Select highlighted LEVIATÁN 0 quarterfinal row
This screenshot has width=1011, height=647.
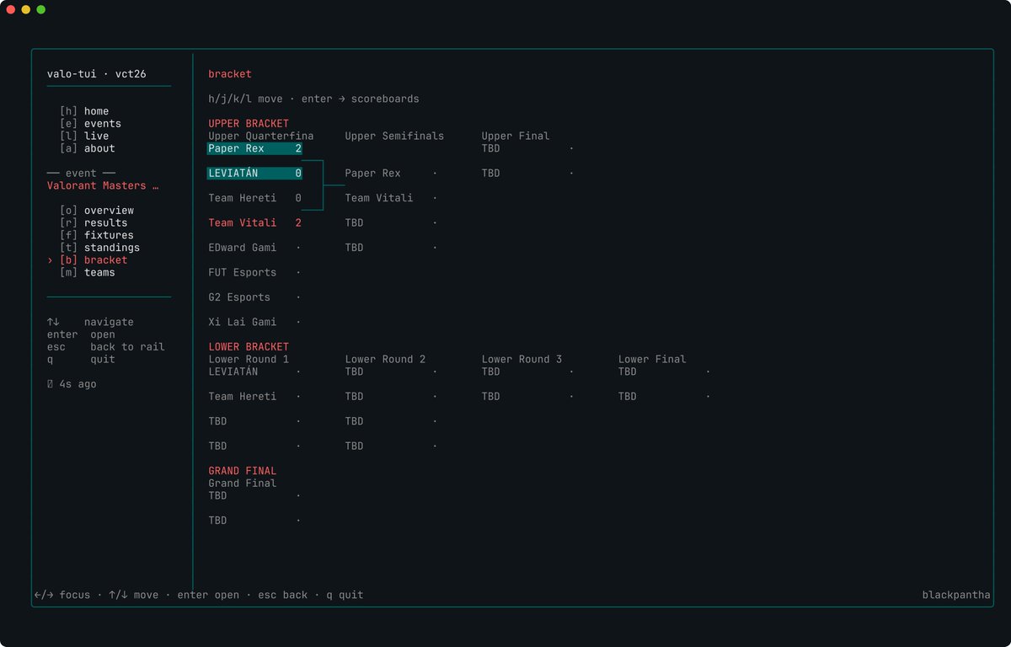(255, 174)
